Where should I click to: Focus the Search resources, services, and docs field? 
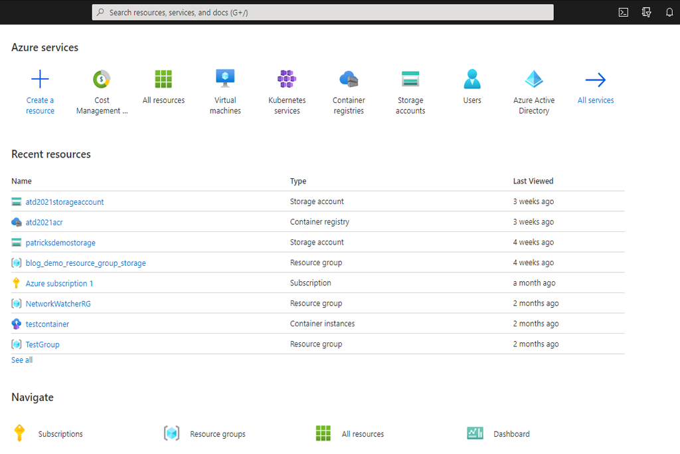pyautogui.click(x=323, y=12)
